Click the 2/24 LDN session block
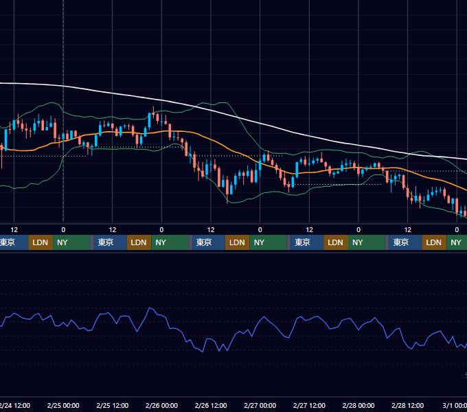 click(x=41, y=242)
